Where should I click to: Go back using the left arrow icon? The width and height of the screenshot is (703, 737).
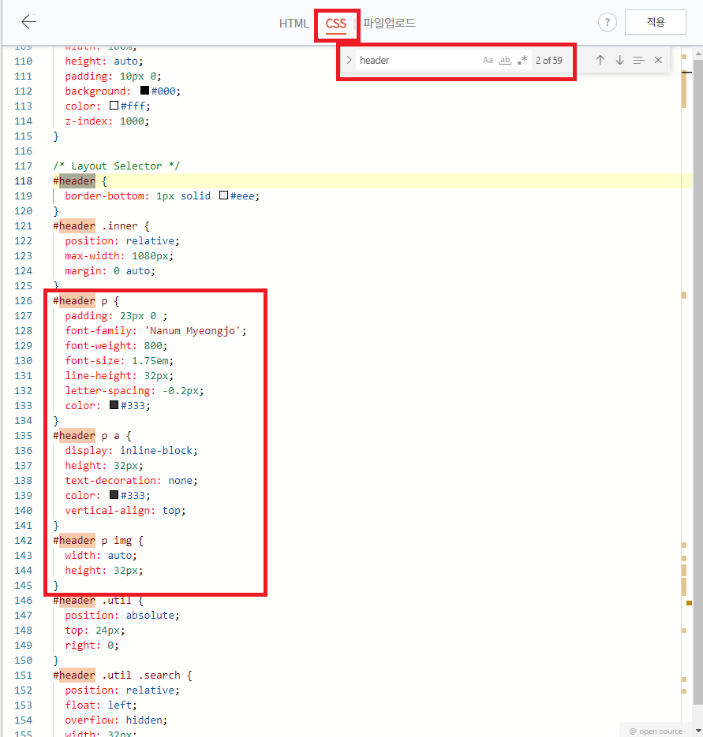pos(28,21)
